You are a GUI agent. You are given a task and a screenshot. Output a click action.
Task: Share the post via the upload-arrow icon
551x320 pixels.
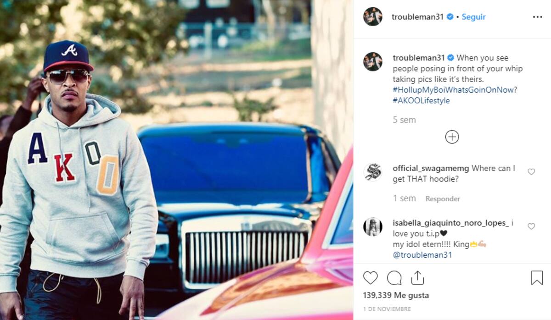click(417, 277)
